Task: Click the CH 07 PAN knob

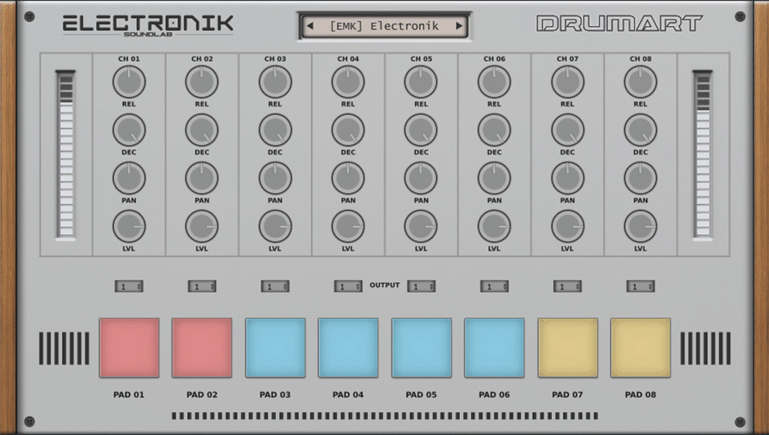Action: pos(567,178)
